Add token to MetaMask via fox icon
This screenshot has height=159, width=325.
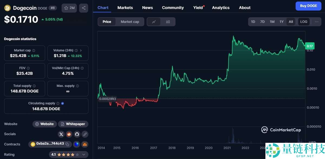point(85,144)
